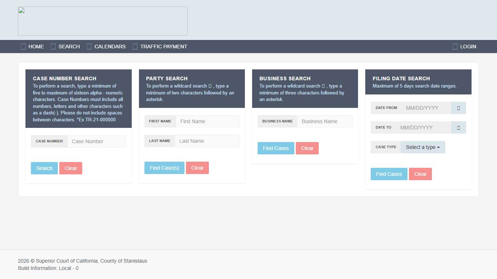Click the Date From MM/DD/YYYY field
497x279 pixels.
(x=426, y=108)
